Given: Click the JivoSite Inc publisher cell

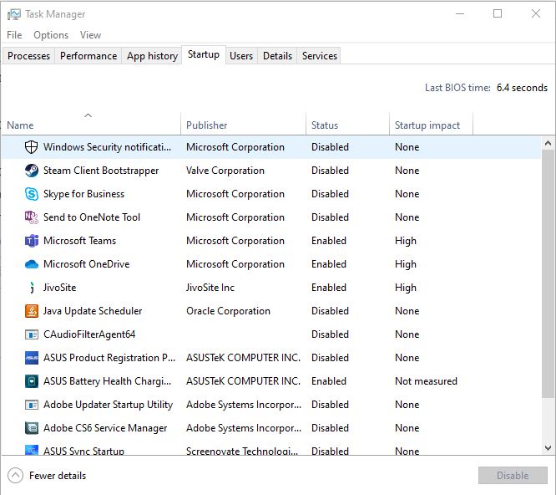Looking at the screenshot, I should (x=210, y=288).
